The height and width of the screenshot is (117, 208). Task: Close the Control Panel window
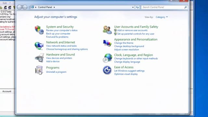184,1
